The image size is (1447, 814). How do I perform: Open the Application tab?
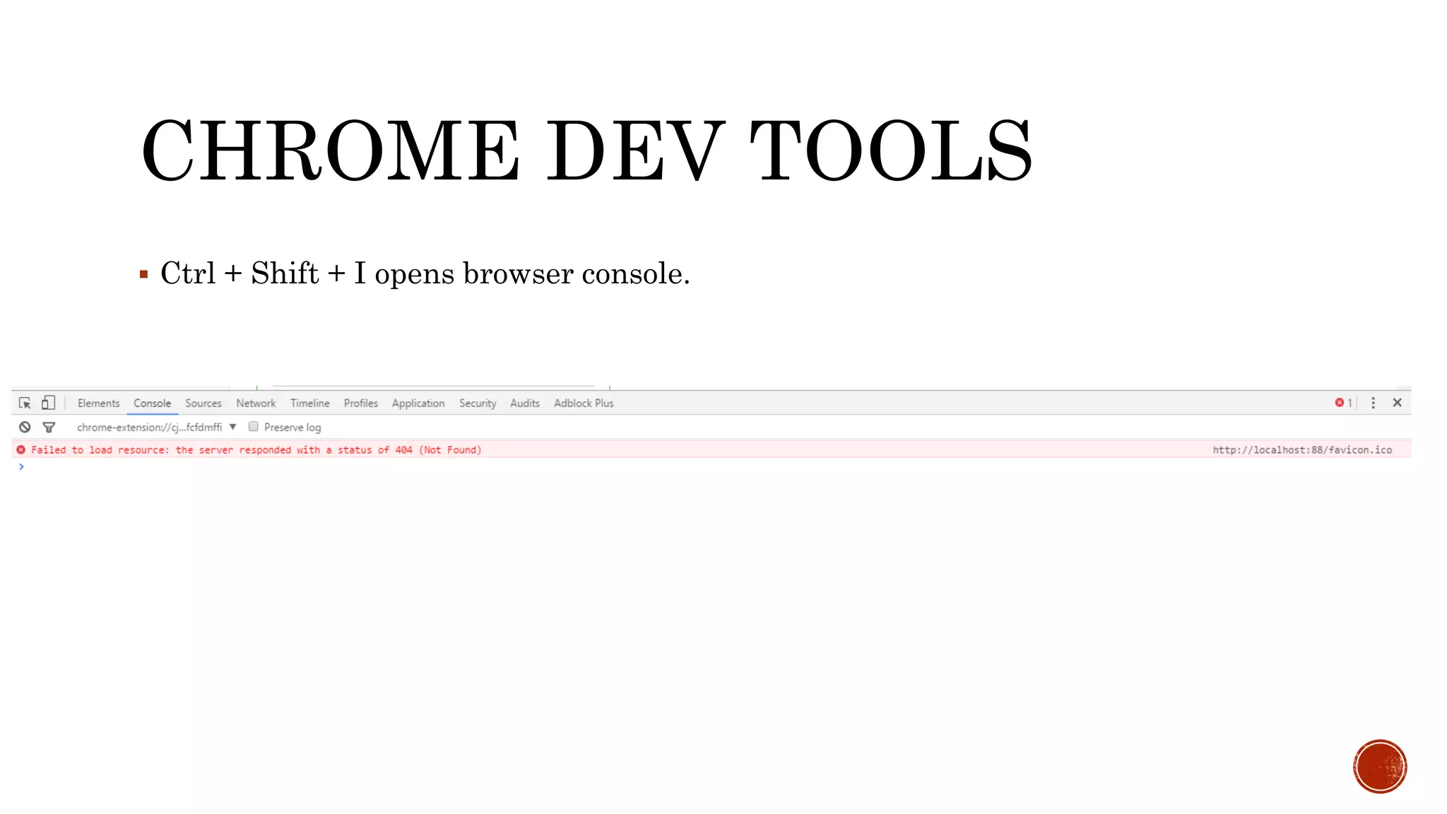(418, 403)
